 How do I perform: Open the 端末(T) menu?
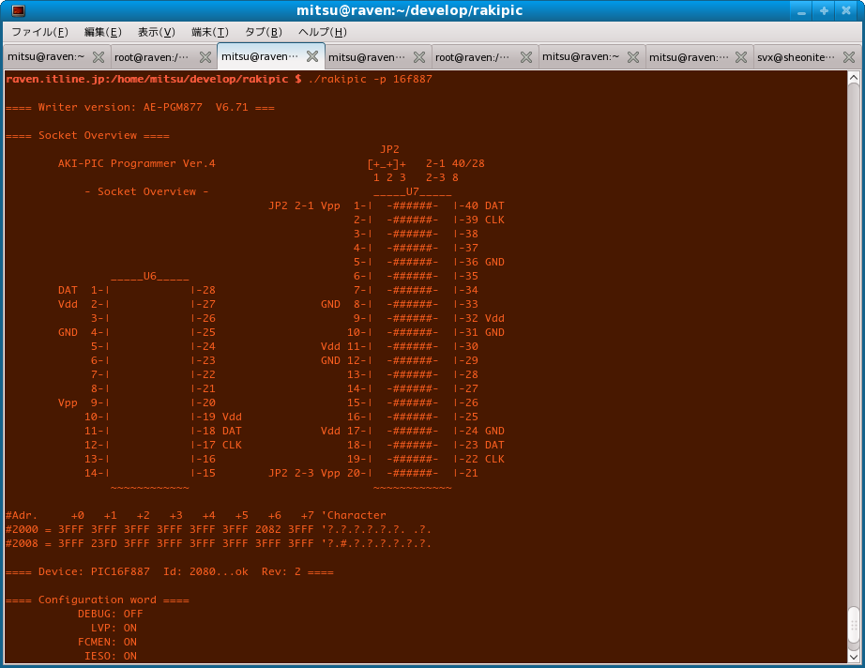(209, 32)
